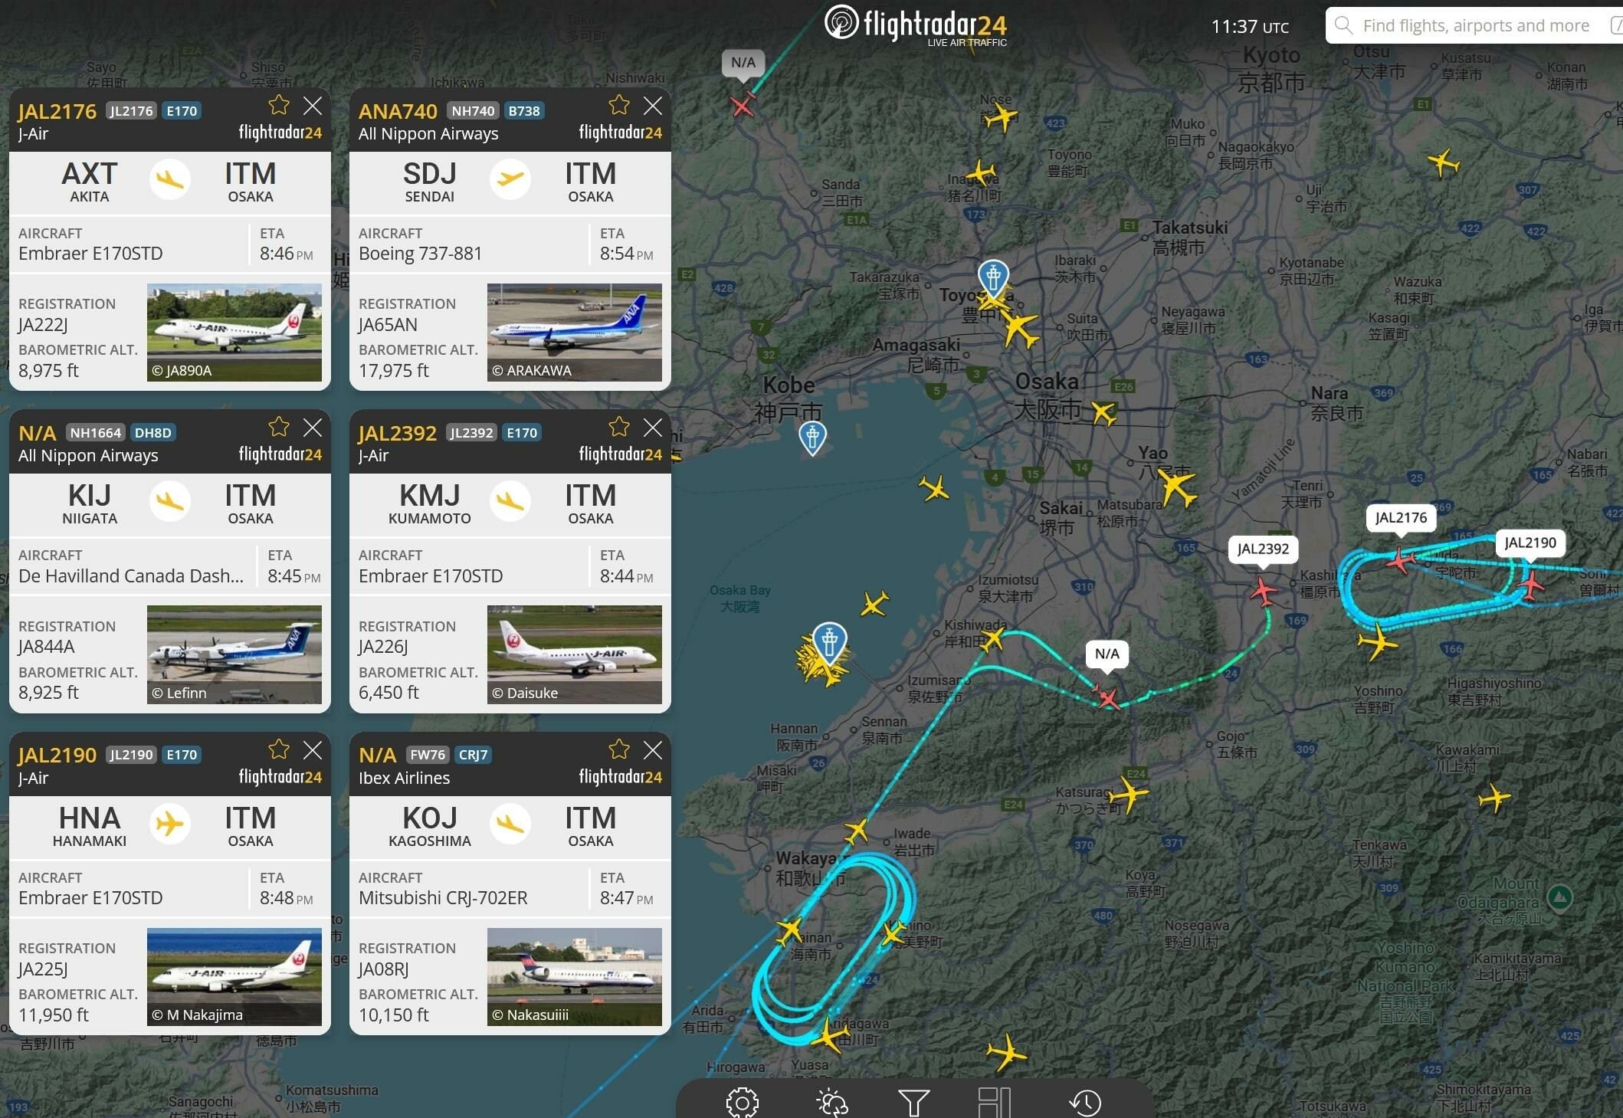Select the yellow aircraft near Nose
The height and width of the screenshot is (1118, 1623).
click(1001, 117)
